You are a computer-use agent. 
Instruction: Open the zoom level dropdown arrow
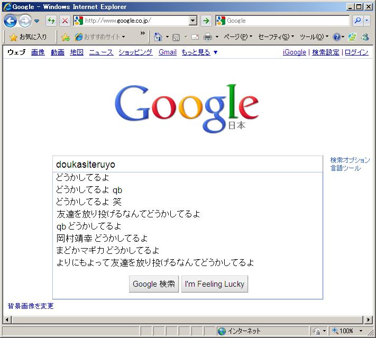point(361,331)
